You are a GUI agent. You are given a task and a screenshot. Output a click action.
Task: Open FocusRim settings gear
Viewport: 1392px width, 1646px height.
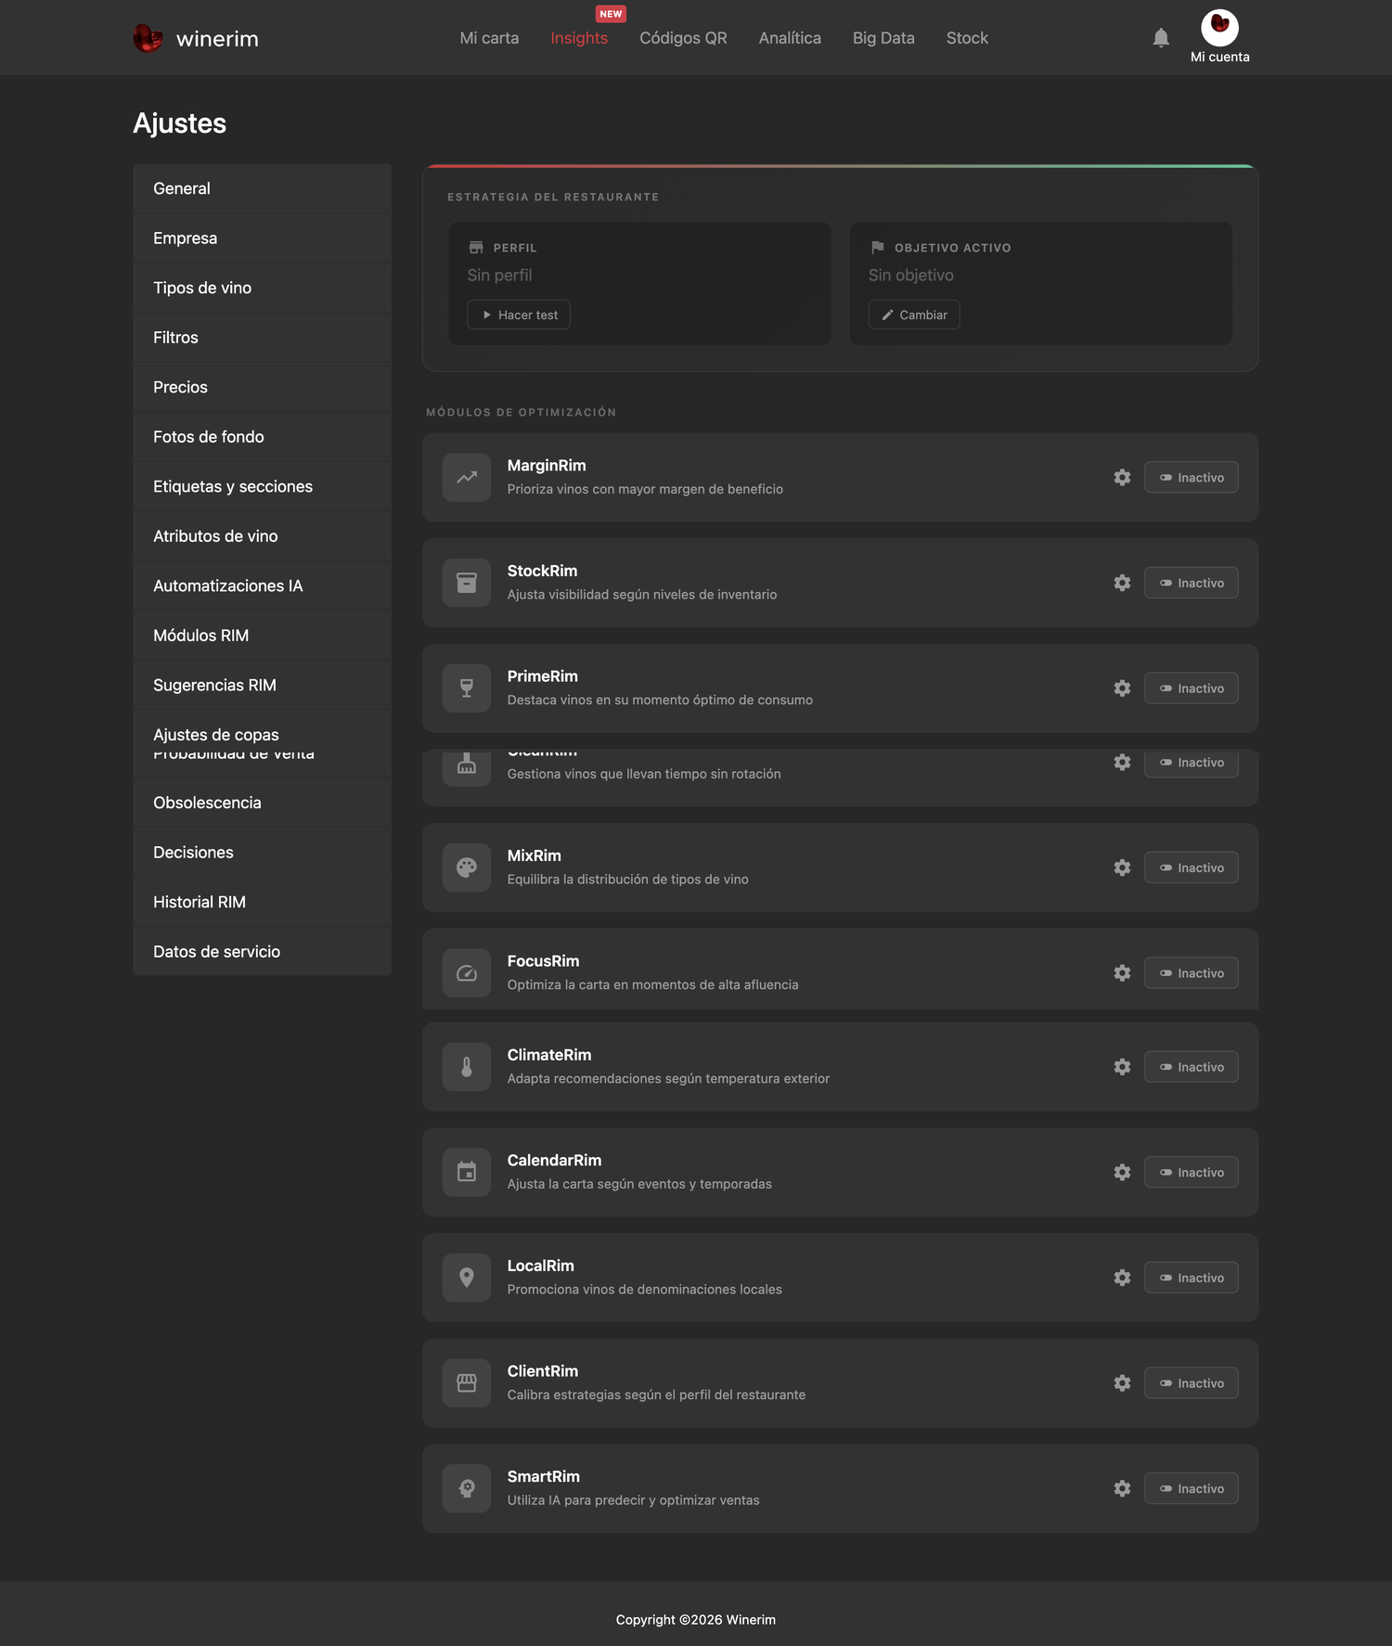(x=1122, y=973)
